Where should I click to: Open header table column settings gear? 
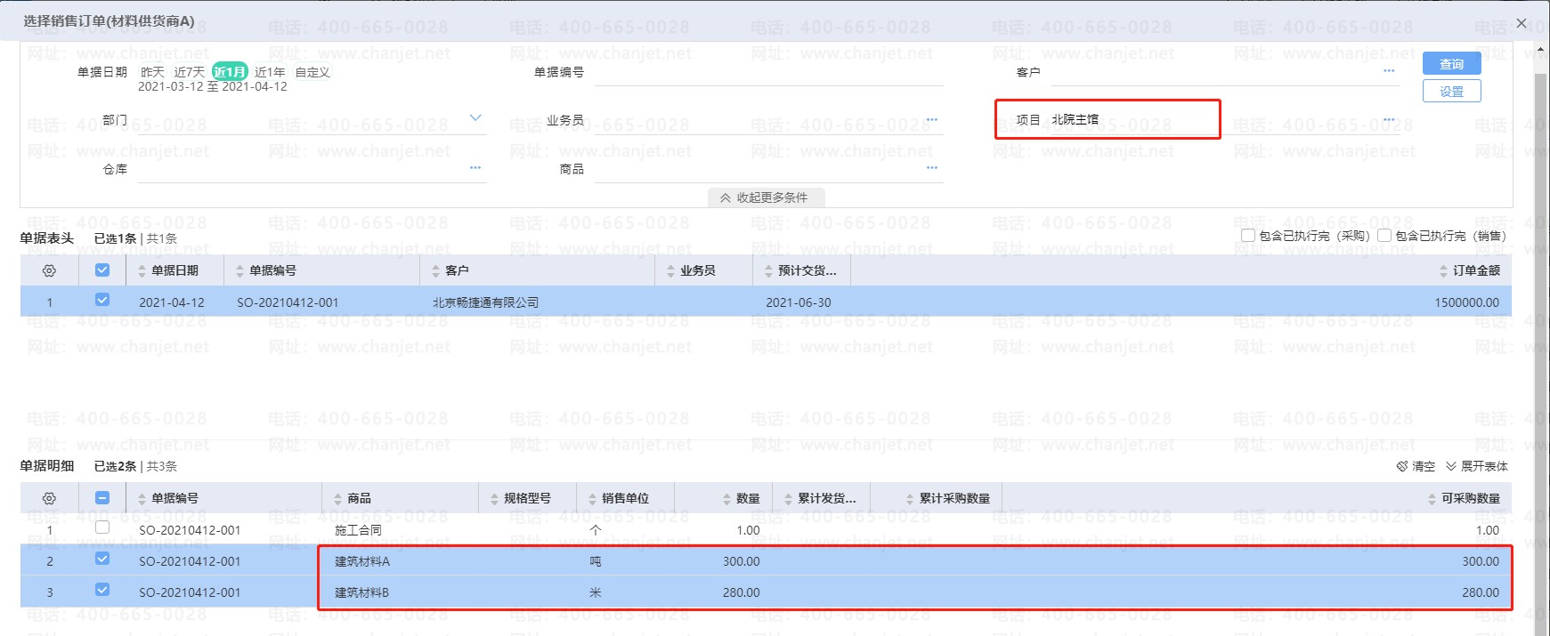(x=49, y=270)
